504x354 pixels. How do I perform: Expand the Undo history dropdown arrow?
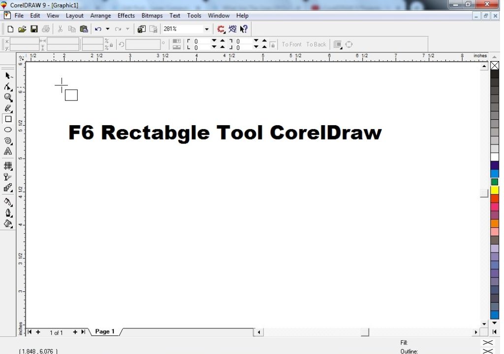107,29
